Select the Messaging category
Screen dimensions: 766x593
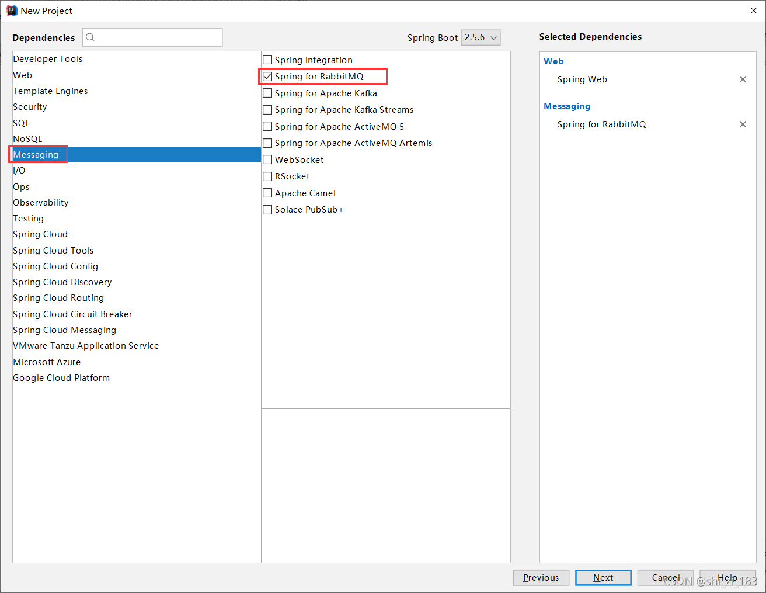[x=137, y=155]
